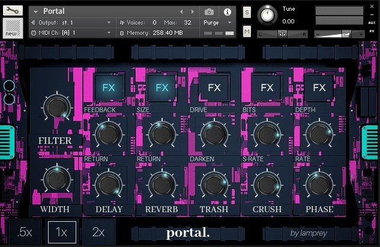This screenshot has width=380, height=247.
Task: Select the 1x speed button
Action: (62, 232)
